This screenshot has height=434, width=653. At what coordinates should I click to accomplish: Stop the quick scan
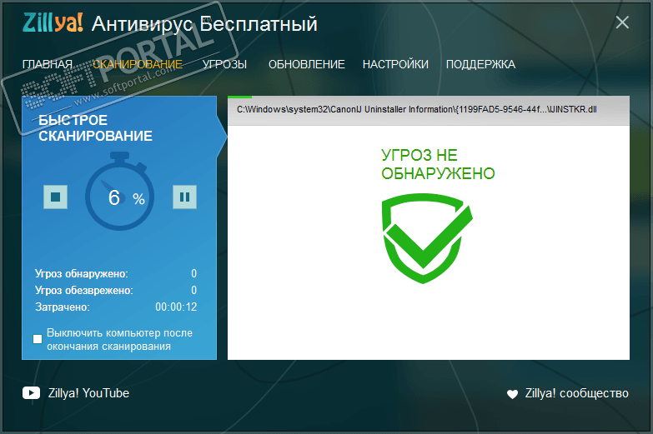tap(55, 197)
